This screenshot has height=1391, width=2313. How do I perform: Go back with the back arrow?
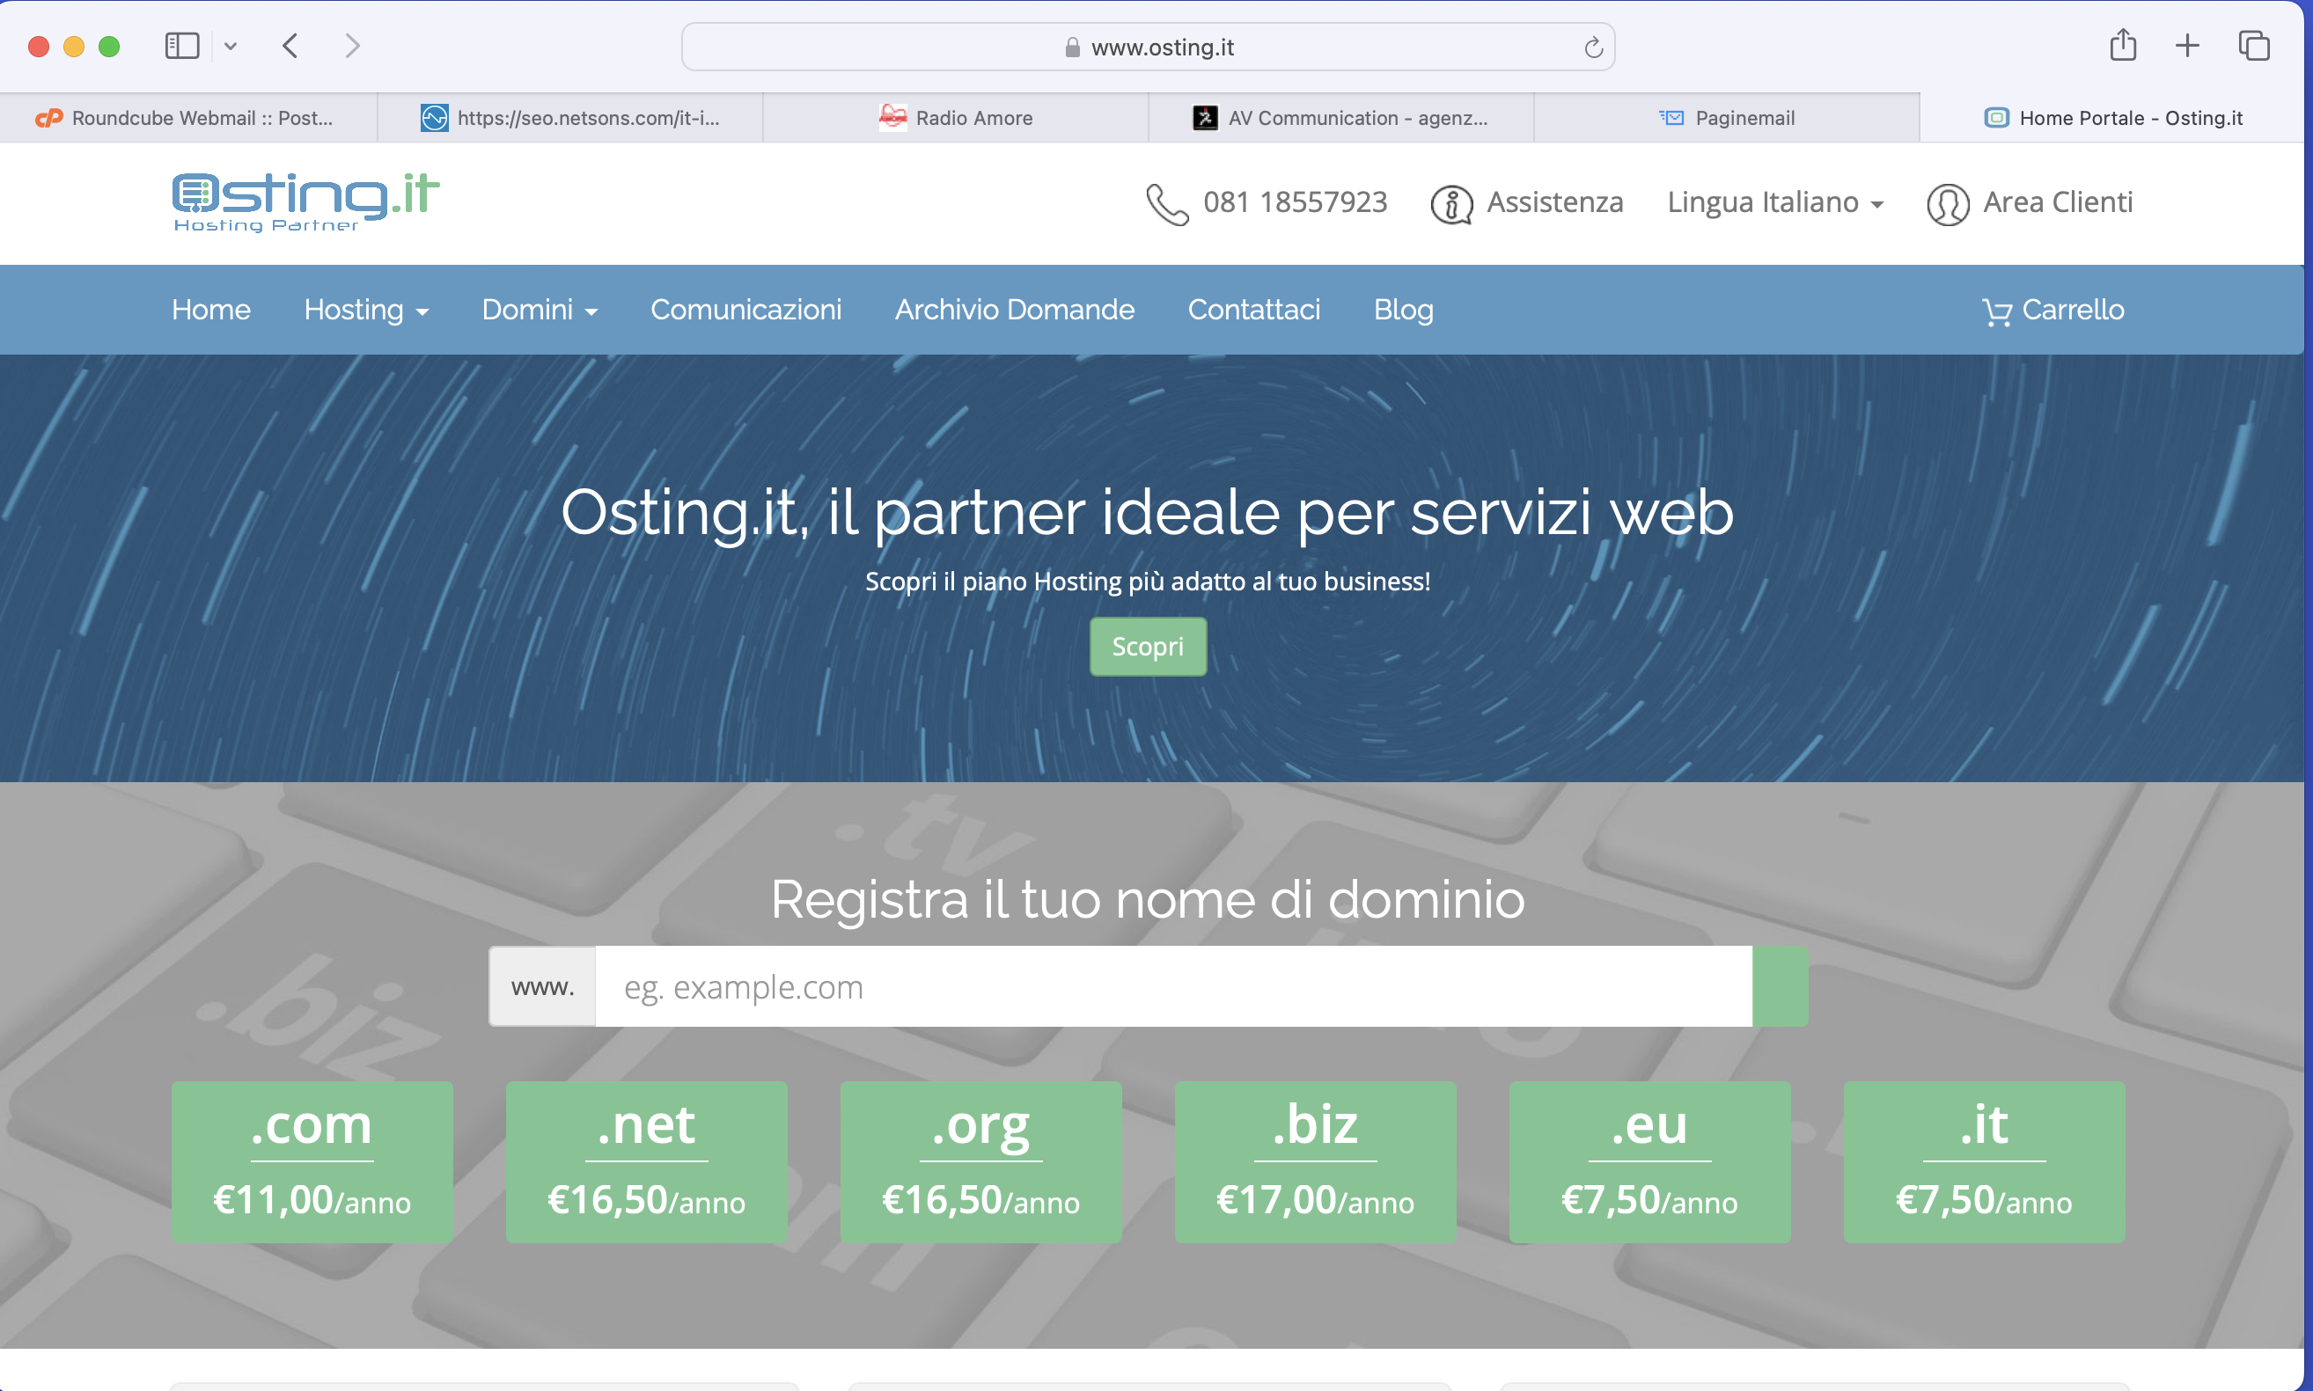tap(290, 46)
